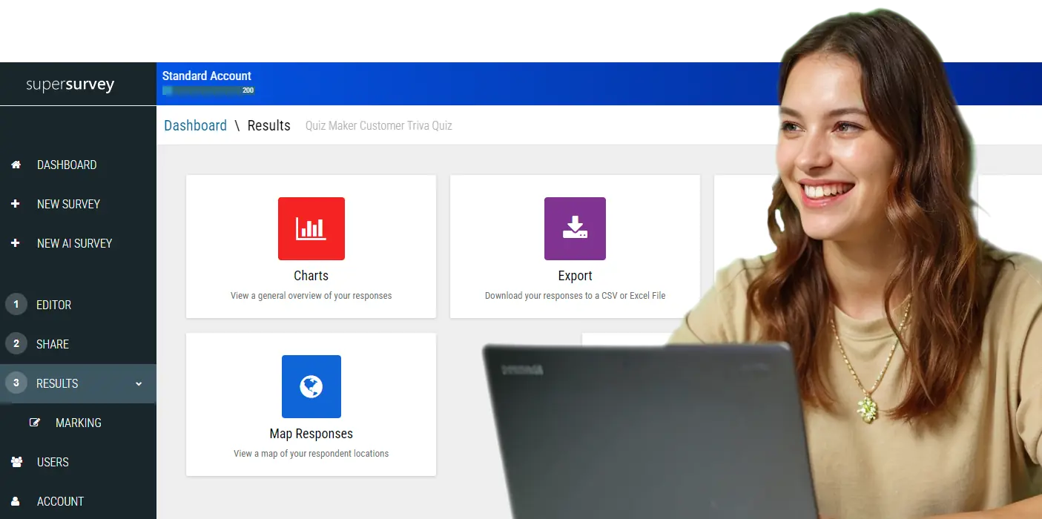Click 'View a map of your respondent locations'
This screenshot has width=1042, height=519.
click(x=311, y=454)
